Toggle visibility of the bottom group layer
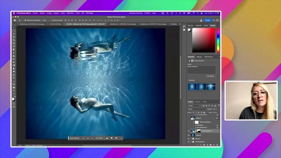The width and height of the screenshot is (281, 158). (188, 142)
